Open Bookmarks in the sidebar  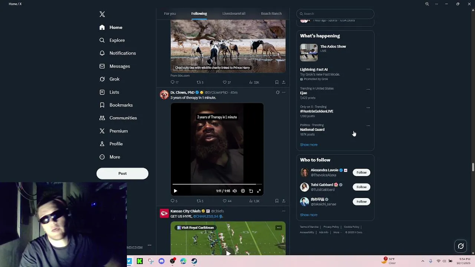pos(116,105)
